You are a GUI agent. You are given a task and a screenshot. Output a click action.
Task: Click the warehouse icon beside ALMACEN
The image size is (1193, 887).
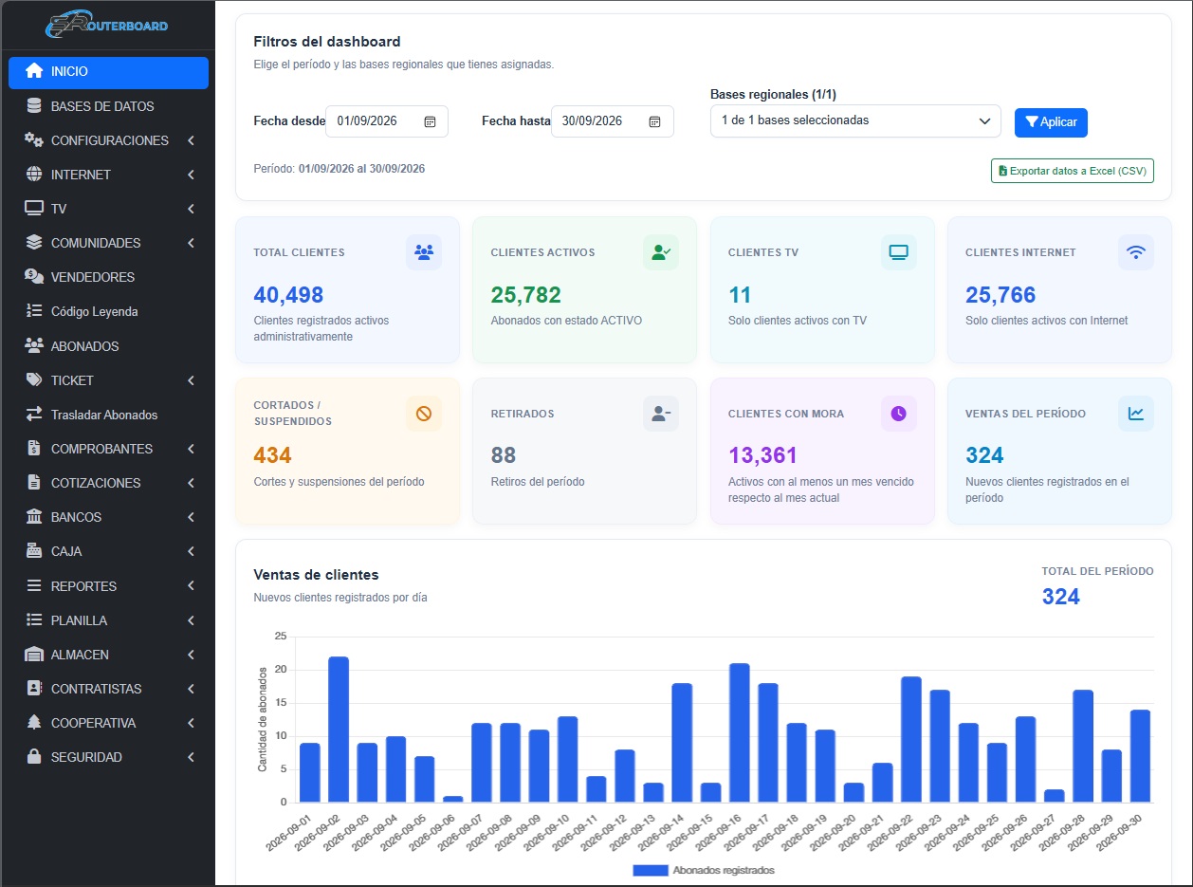[34, 655]
